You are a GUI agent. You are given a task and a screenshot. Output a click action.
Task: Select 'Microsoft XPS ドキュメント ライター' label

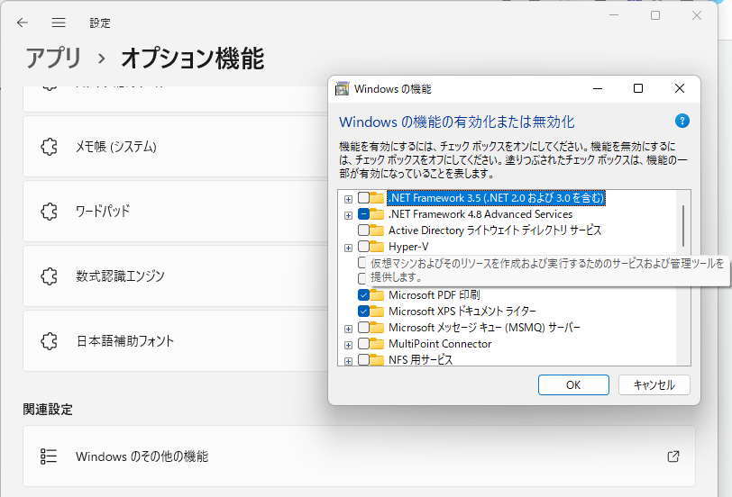click(462, 311)
